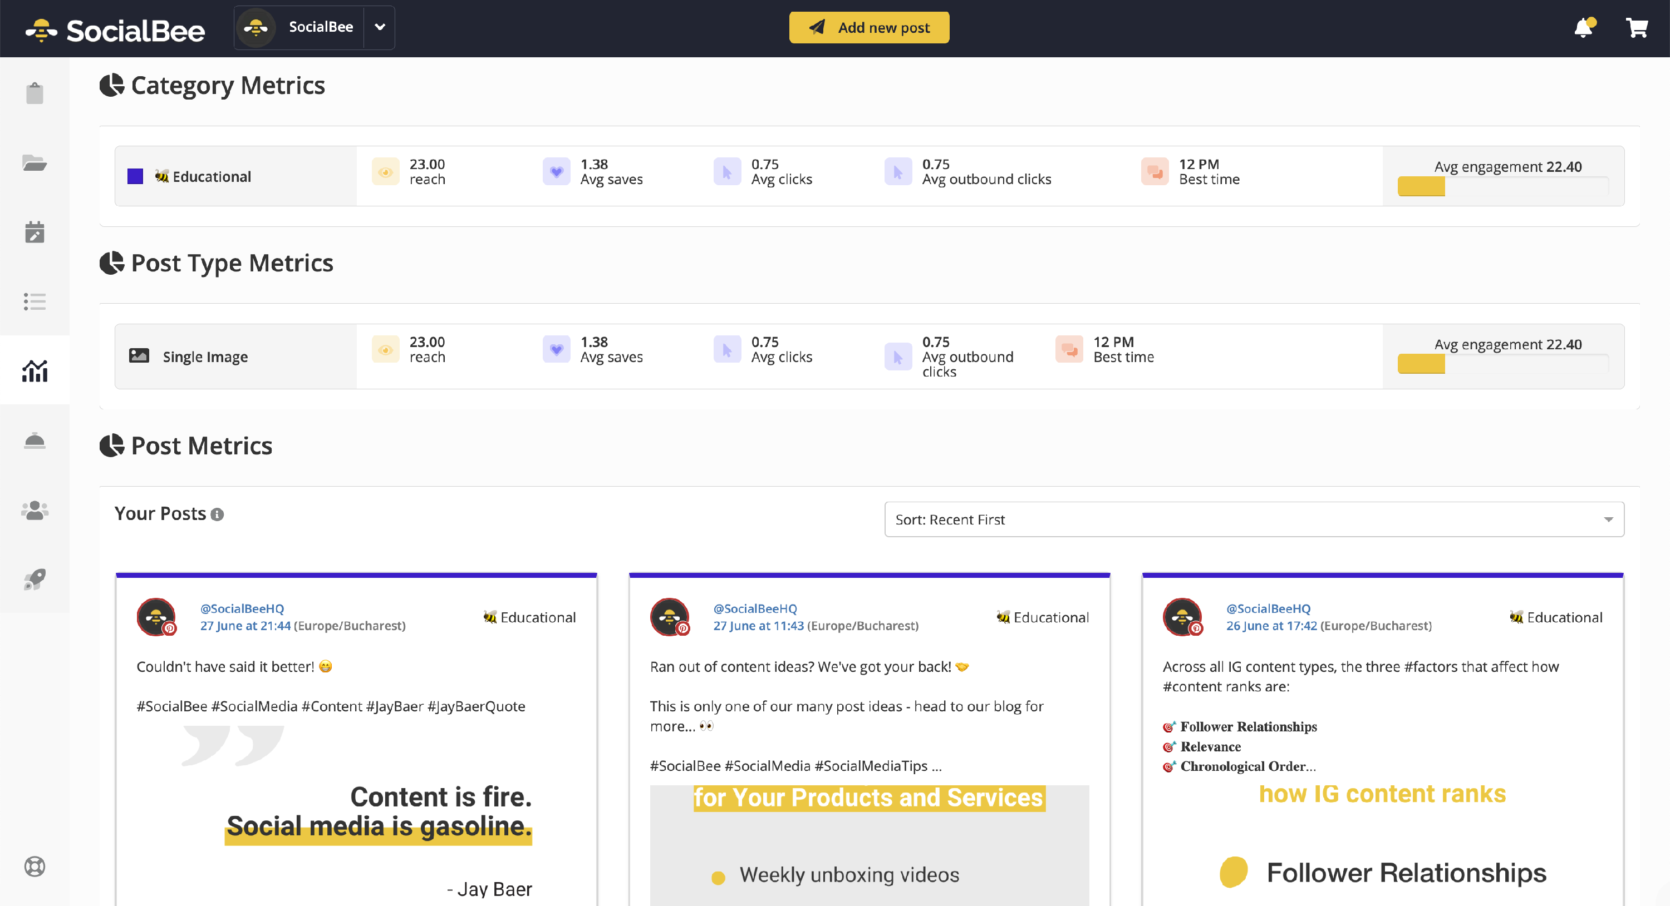Open the list sidebar icon
The image size is (1670, 906).
pos(35,301)
